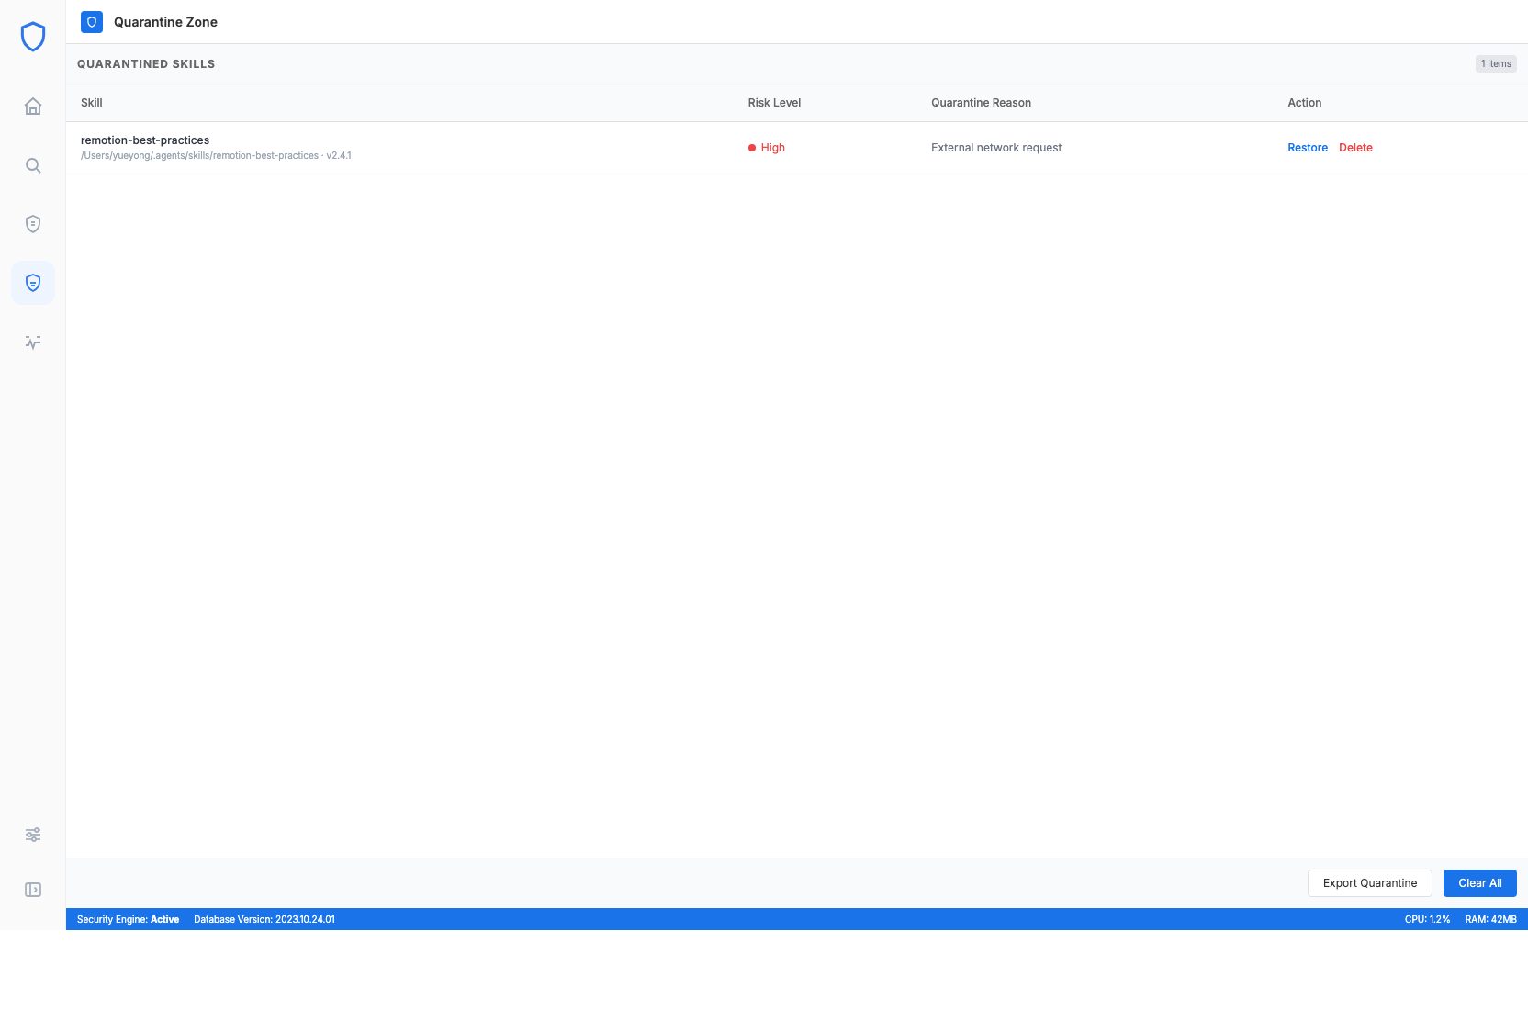This screenshot has width=1528, height=1010.
Task: Click the red High risk indicator dot
Action: (x=752, y=147)
